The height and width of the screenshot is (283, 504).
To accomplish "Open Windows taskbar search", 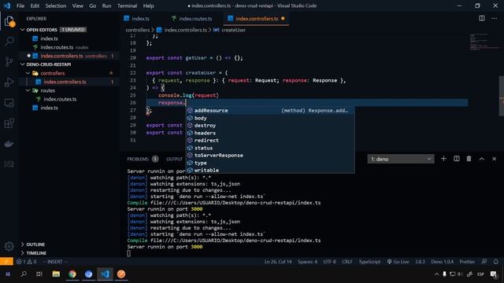I will click(x=24, y=274).
